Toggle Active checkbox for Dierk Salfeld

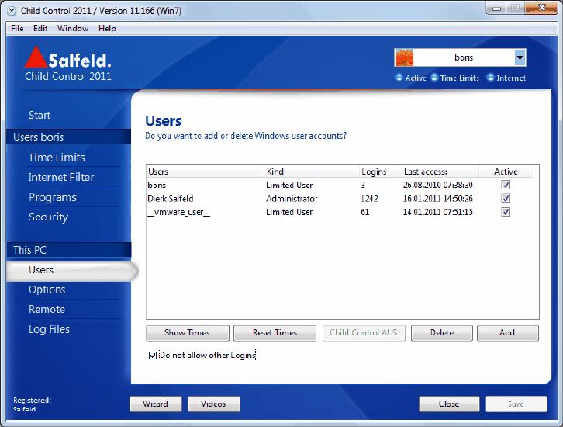point(506,198)
